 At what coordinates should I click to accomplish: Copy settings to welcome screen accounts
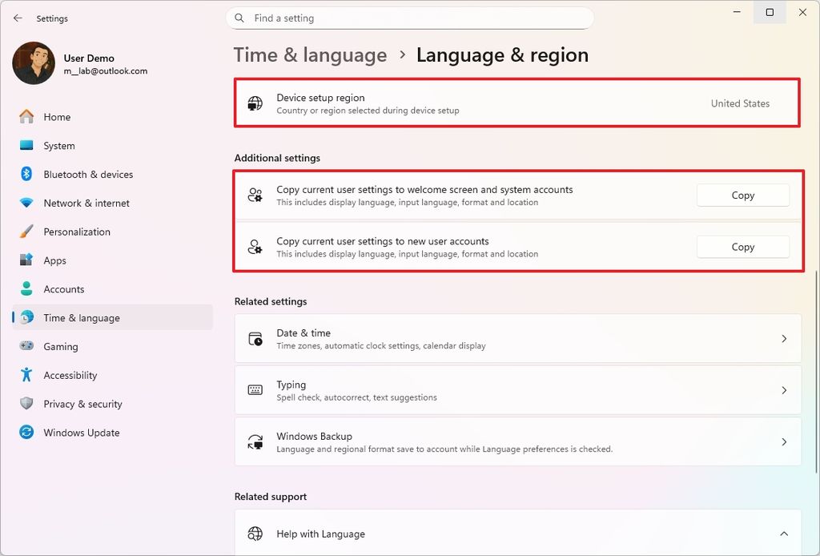click(x=742, y=195)
